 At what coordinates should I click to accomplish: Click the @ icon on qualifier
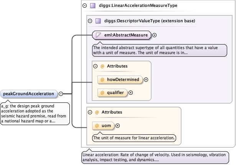pos(102,92)
